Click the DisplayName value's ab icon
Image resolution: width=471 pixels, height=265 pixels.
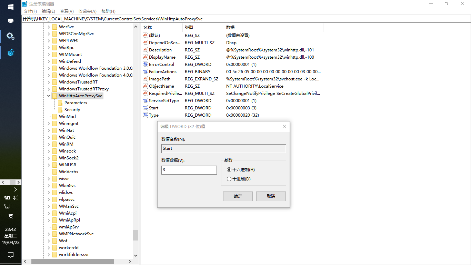(x=146, y=57)
